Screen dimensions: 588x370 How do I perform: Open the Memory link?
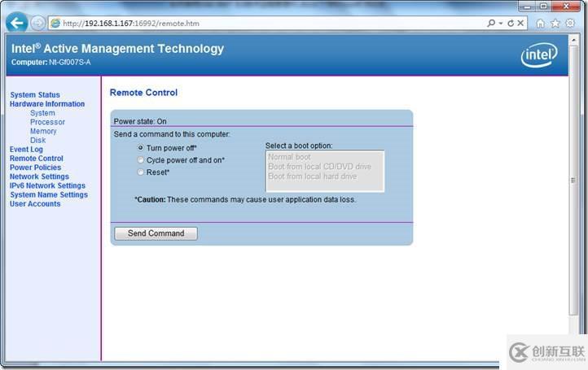43,131
